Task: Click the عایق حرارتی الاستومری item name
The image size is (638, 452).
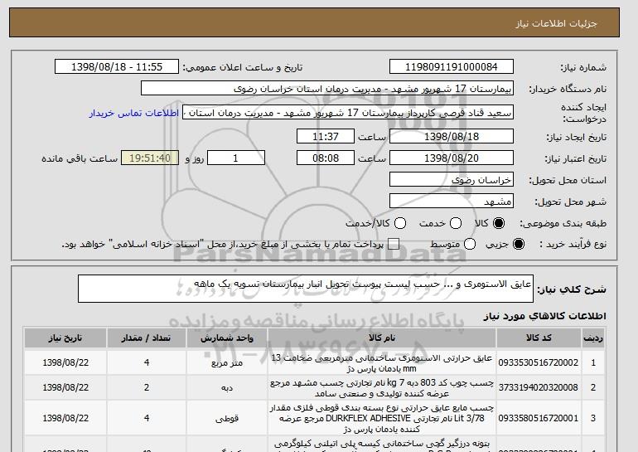Action: click(382, 363)
